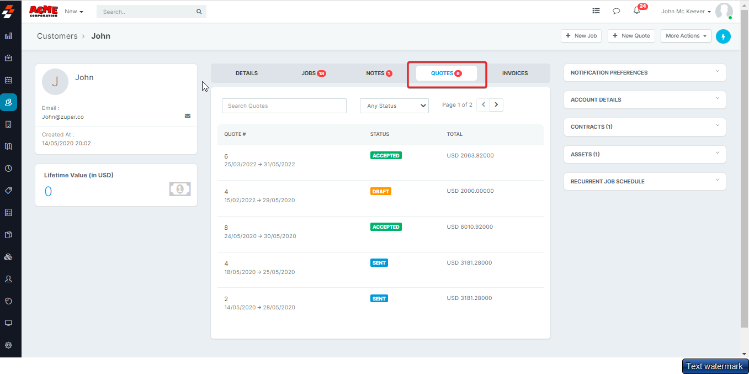Expand the Contracts (1) section
749x374 pixels.
pyautogui.click(x=644, y=127)
